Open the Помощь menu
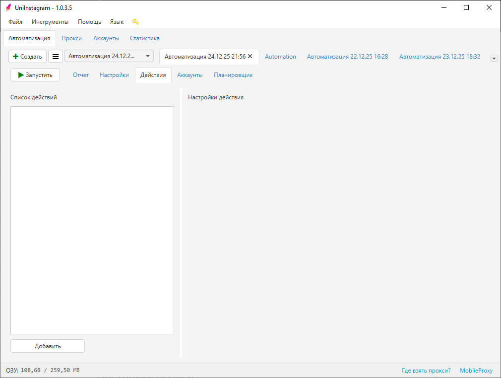Viewport: 501px width, 378px height. pos(89,22)
